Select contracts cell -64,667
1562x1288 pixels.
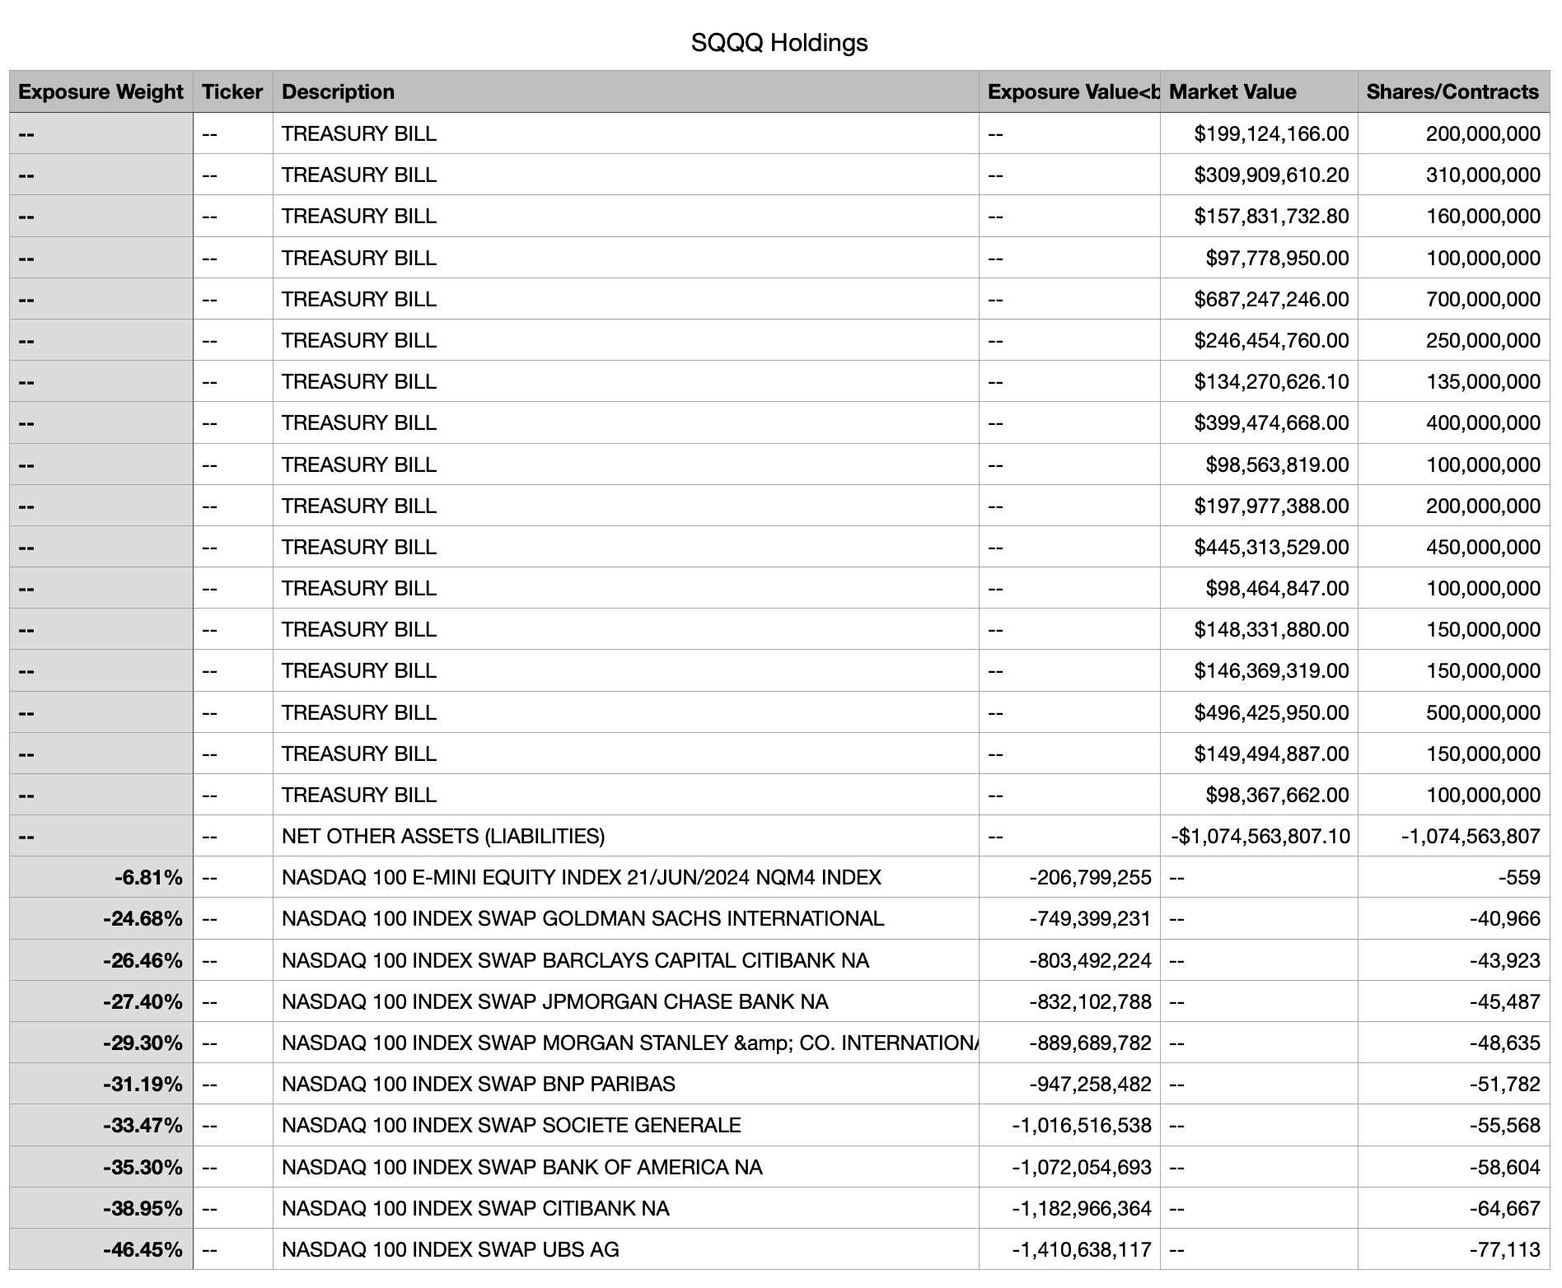(x=1453, y=1208)
